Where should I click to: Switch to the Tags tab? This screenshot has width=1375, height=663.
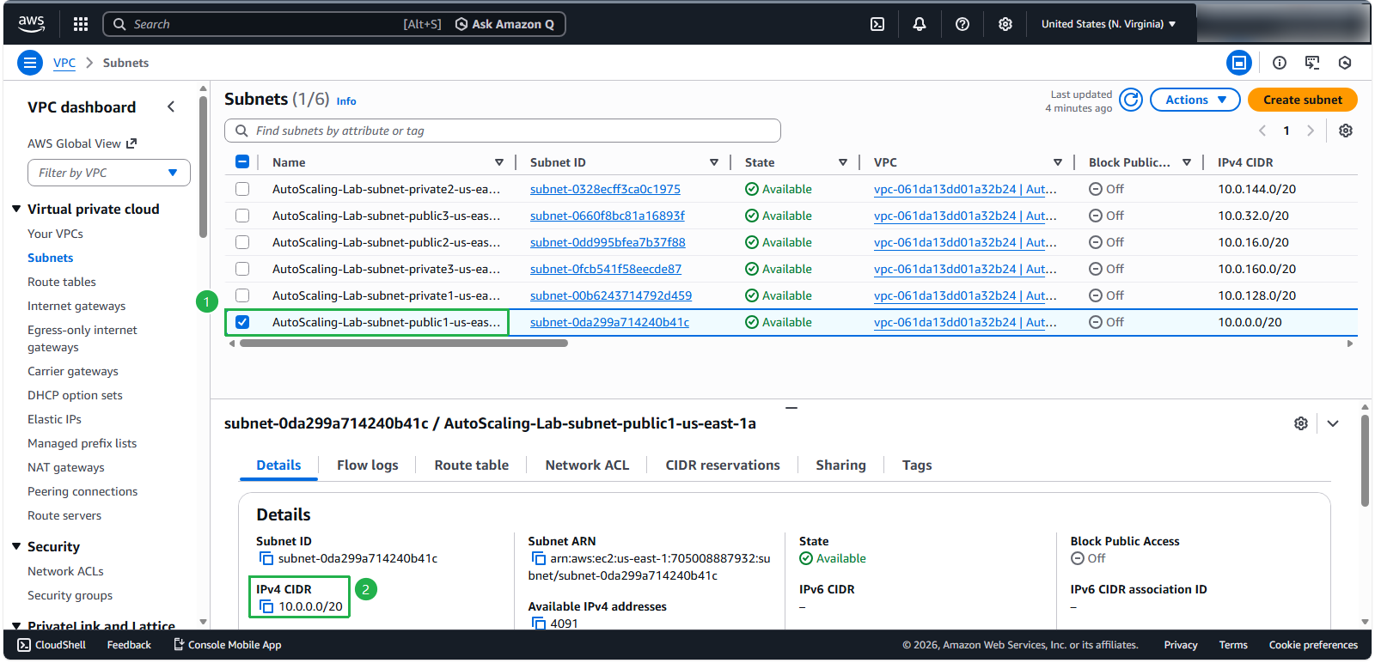click(x=917, y=465)
